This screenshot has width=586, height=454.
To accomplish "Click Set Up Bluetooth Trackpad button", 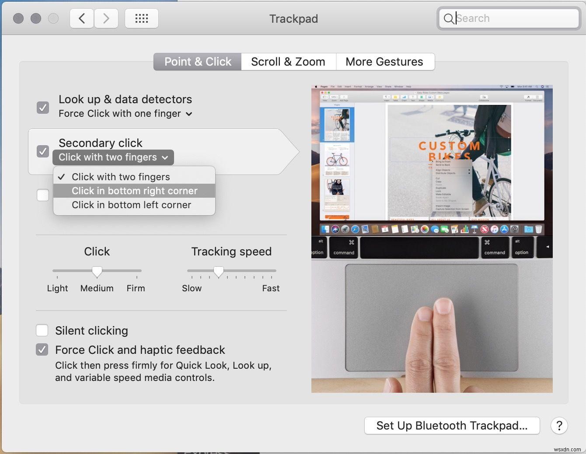I will [x=452, y=425].
